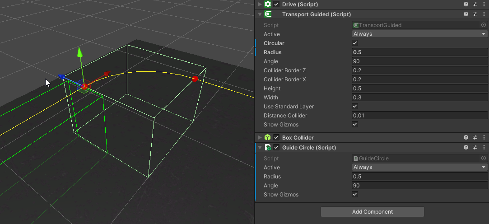Screen dimensions: 489x224
Task: Click the Distance Collider input field
Action: [419, 116]
